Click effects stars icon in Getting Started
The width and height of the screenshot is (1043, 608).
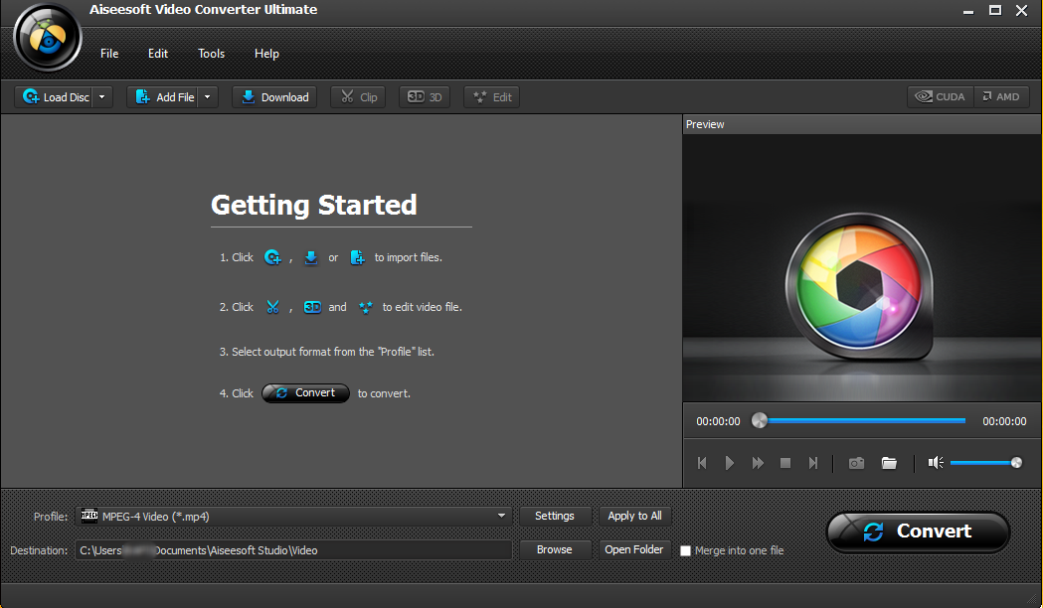(x=365, y=307)
